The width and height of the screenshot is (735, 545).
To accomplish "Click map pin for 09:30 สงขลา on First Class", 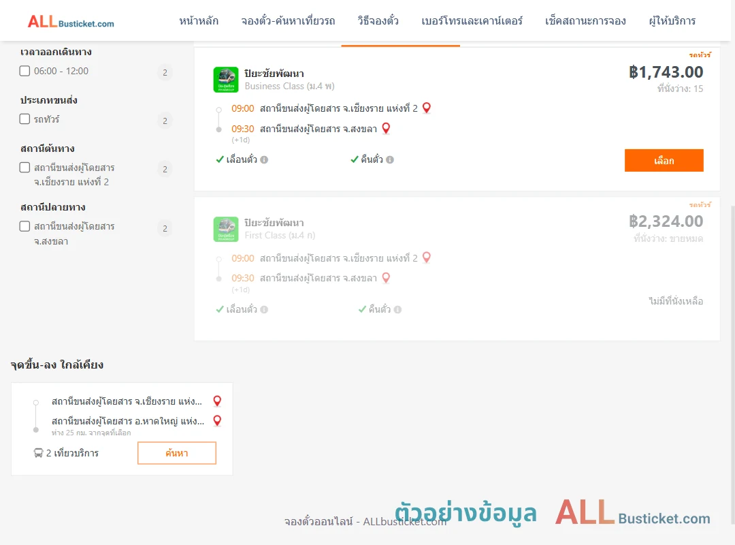I will (387, 278).
